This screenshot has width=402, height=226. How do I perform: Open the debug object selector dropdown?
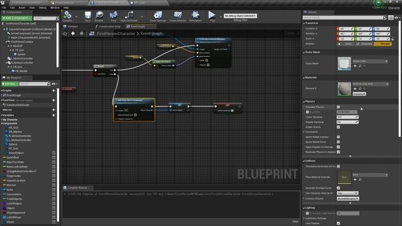240,16
